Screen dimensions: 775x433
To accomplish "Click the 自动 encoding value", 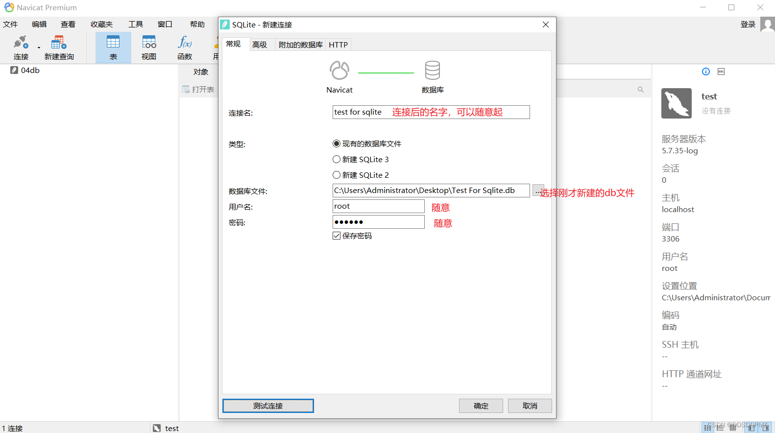I will 669,327.
